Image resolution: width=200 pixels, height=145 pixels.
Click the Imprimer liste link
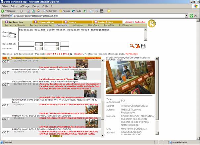click(x=93, y=58)
